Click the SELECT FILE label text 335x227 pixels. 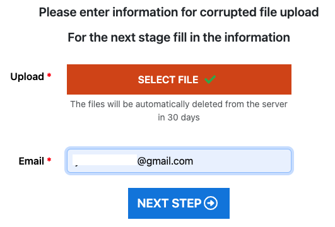pyautogui.click(x=168, y=79)
